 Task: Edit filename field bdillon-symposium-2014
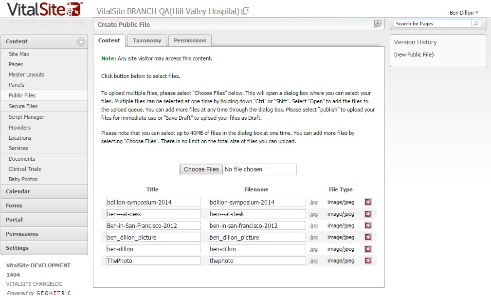point(257,202)
